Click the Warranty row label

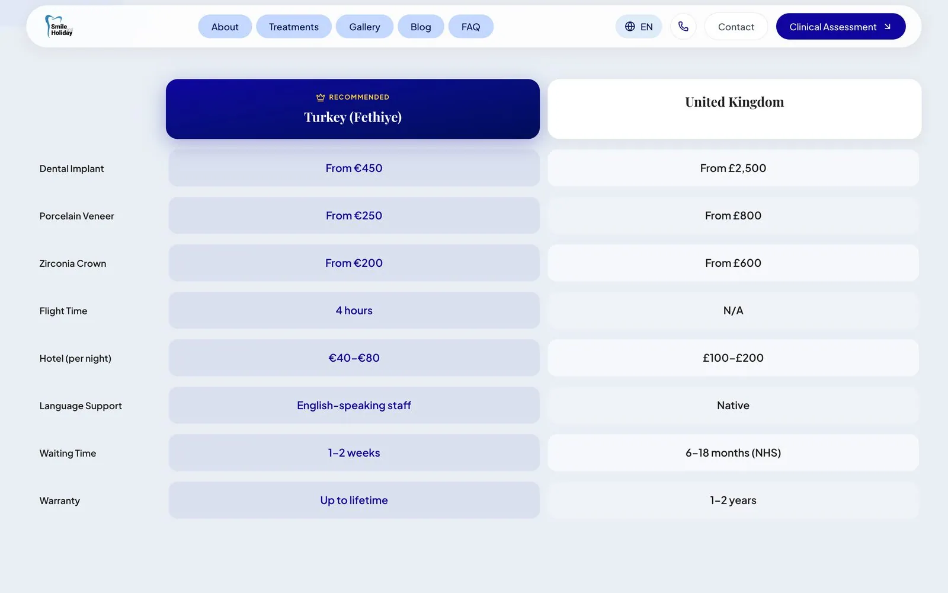60,500
